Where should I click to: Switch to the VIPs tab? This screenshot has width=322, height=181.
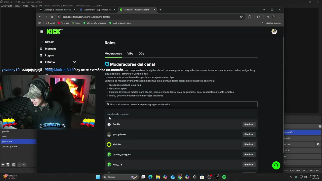pyautogui.click(x=130, y=54)
